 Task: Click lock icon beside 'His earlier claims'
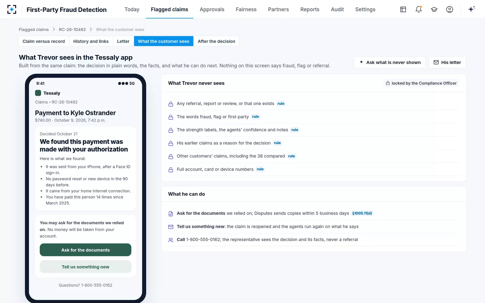[171, 143]
